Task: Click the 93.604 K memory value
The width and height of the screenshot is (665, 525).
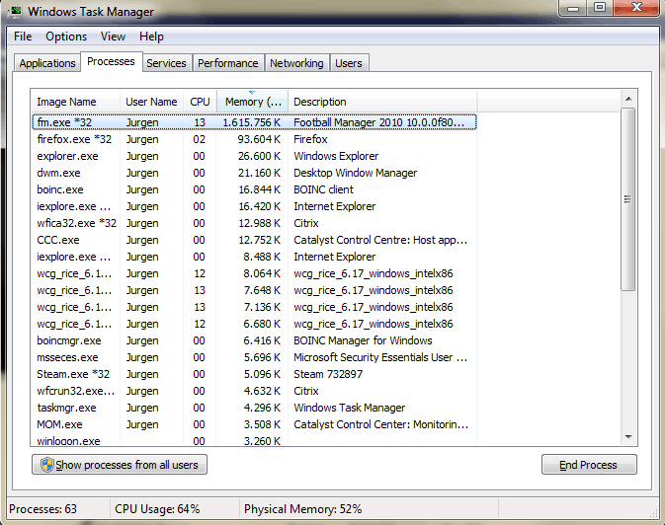Action: pyautogui.click(x=259, y=139)
